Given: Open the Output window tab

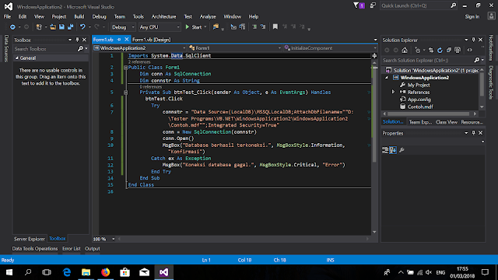Looking at the screenshot, I should point(93,249).
